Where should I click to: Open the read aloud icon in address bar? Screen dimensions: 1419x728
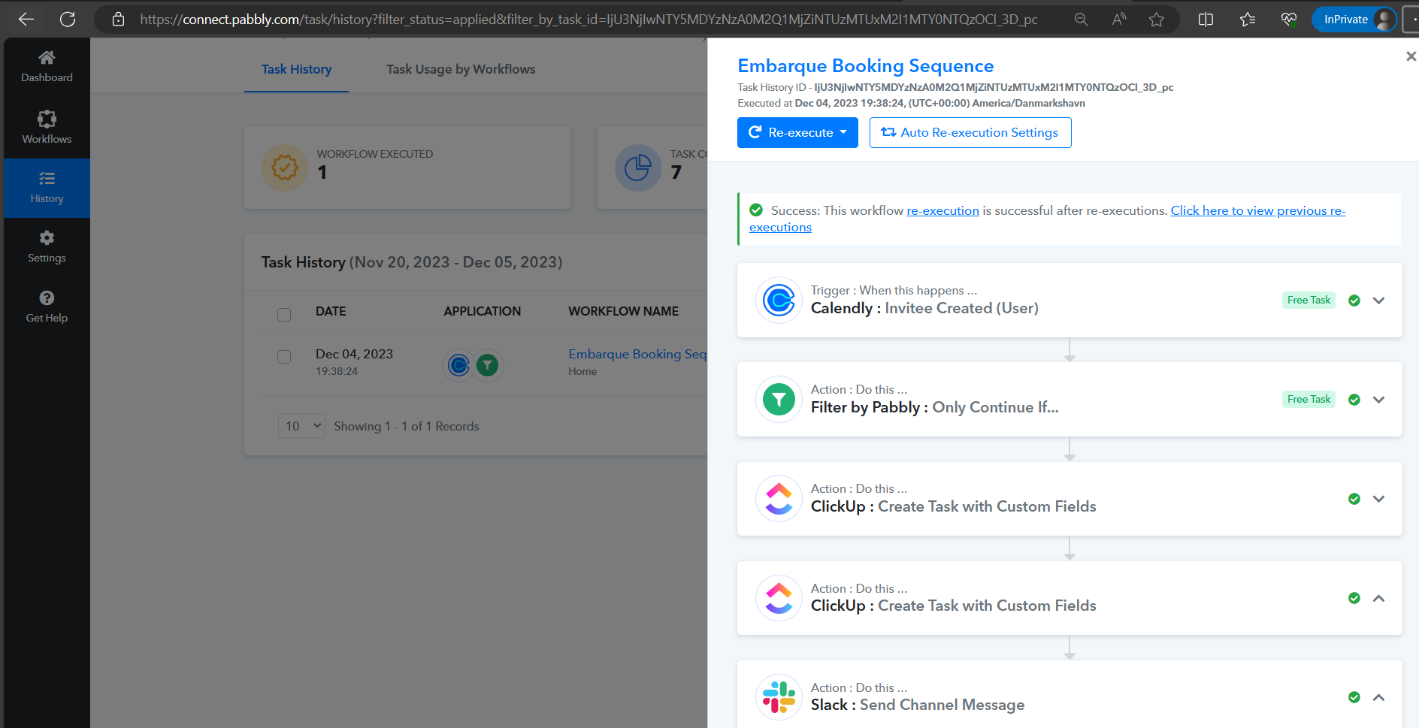(1119, 20)
